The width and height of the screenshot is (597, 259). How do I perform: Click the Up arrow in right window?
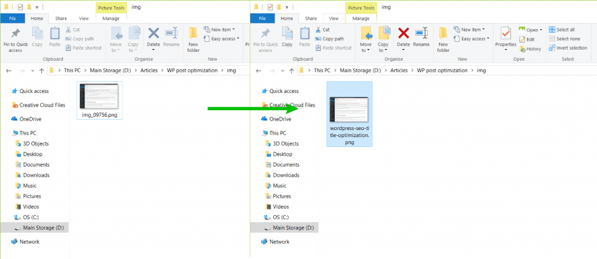292,71
